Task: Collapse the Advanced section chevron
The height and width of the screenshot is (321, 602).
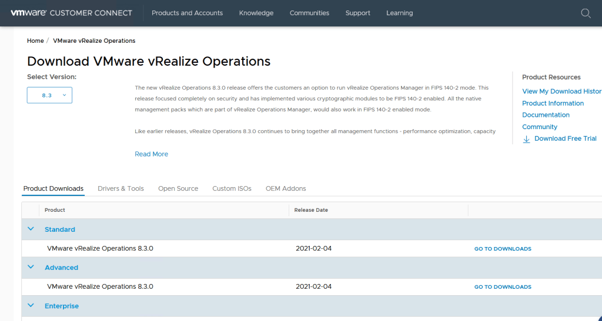Action: click(x=31, y=267)
